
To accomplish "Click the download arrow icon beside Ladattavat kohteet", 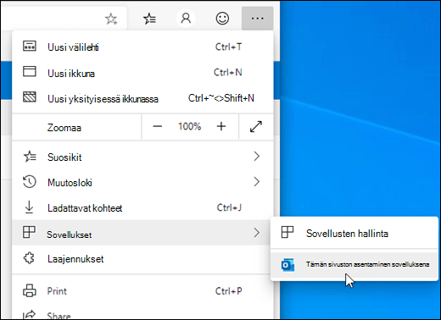I will [x=29, y=207].
